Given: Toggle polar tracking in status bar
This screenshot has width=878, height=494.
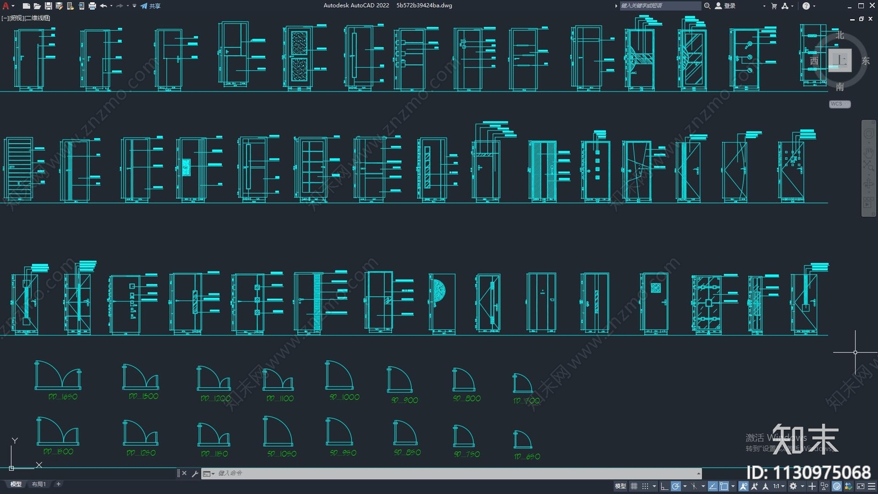Looking at the screenshot, I should [x=676, y=486].
